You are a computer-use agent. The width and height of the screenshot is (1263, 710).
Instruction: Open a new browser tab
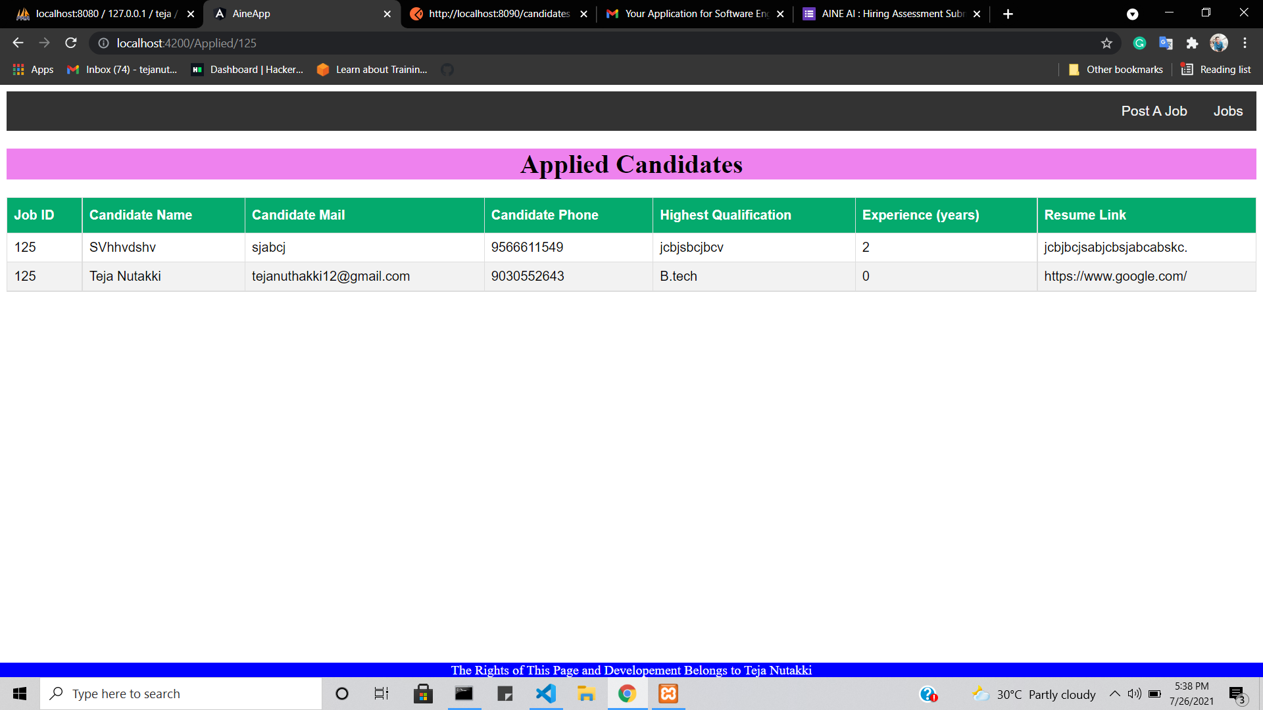coord(1008,13)
